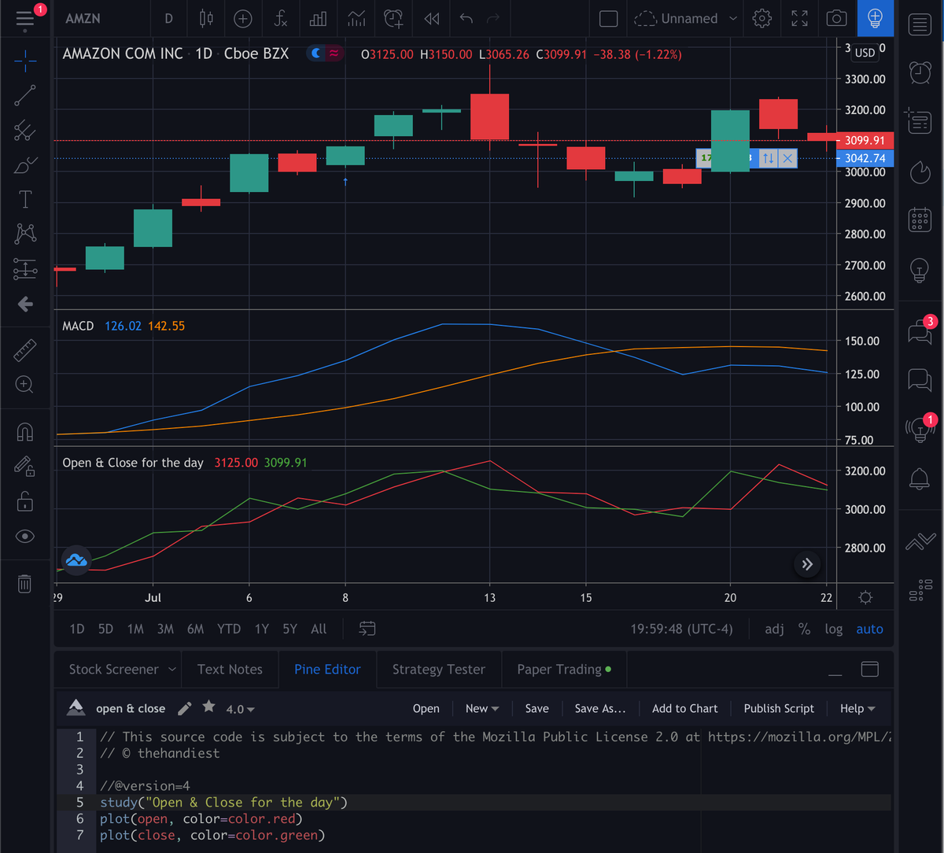Toggle stay in drawing mode

pyautogui.click(x=25, y=467)
